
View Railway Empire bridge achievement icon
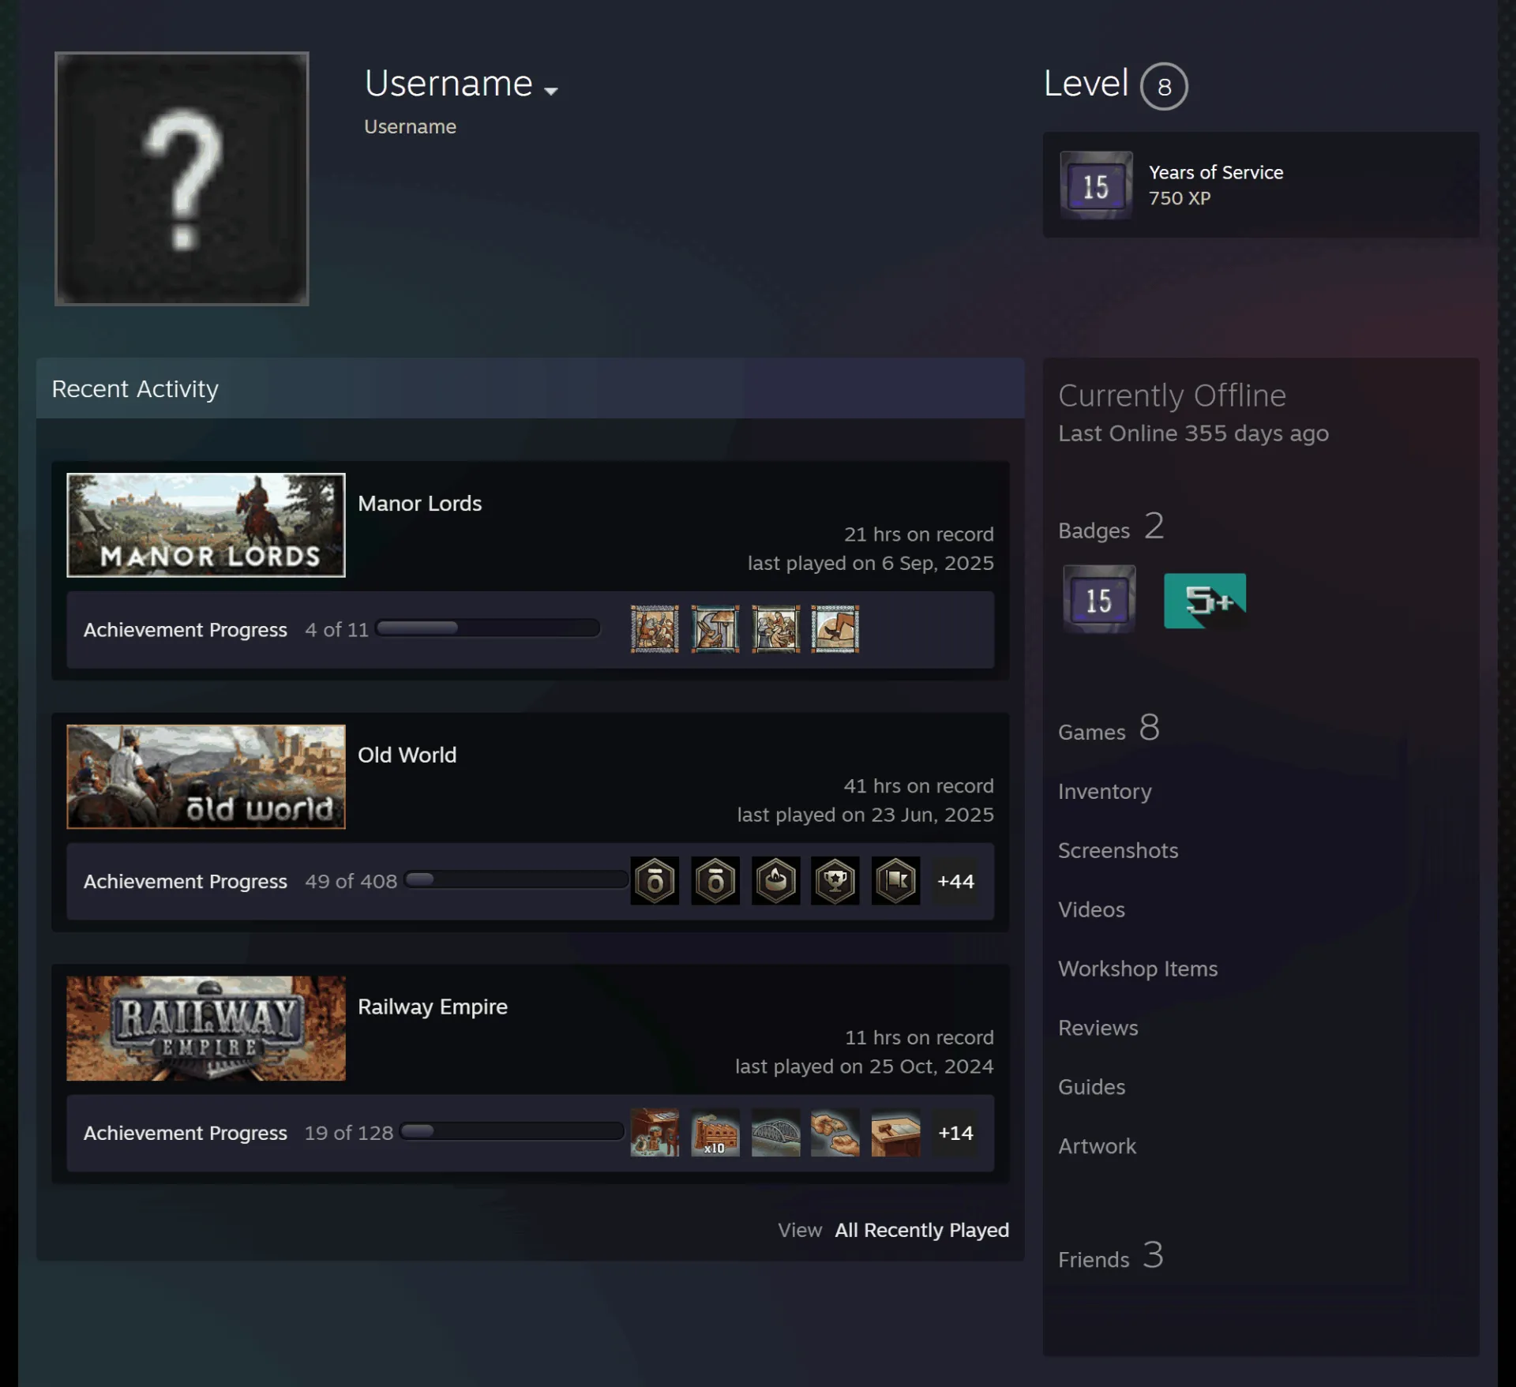(x=775, y=1132)
